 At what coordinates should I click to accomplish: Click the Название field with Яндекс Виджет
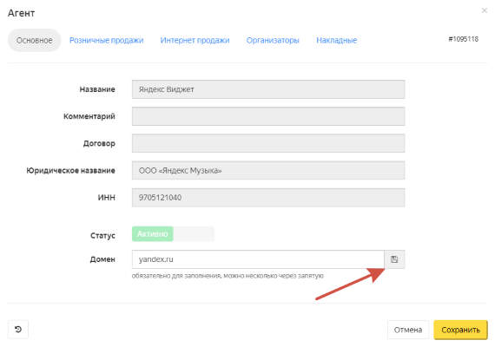[268, 89]
